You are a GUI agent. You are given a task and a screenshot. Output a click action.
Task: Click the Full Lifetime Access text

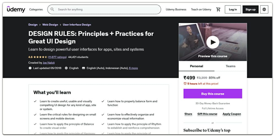(213, 108)
